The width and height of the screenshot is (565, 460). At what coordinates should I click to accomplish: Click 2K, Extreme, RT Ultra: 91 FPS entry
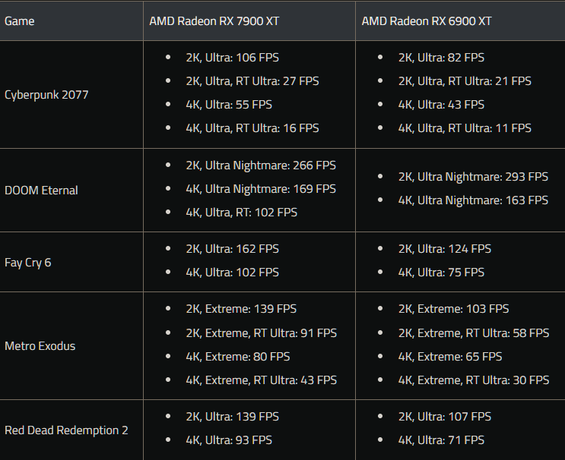(262, 333)
